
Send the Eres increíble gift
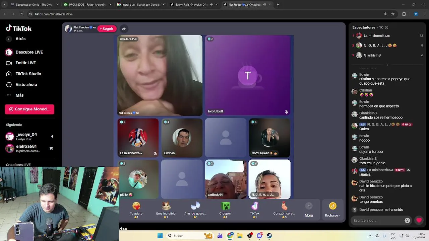[x=166, y=210]
